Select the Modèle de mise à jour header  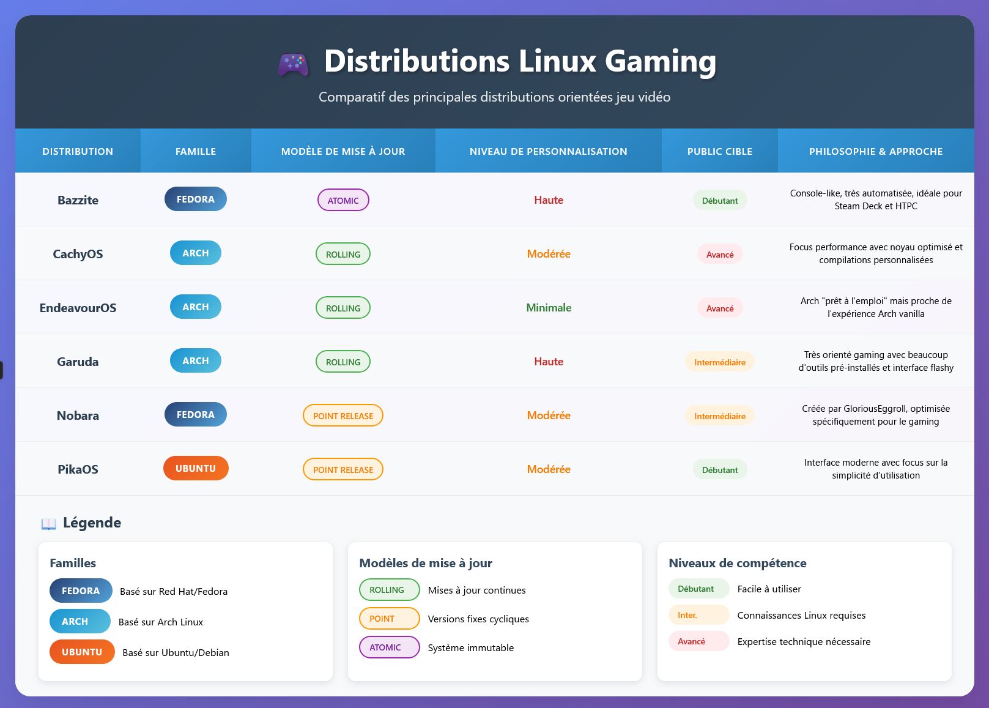(343, 151)
